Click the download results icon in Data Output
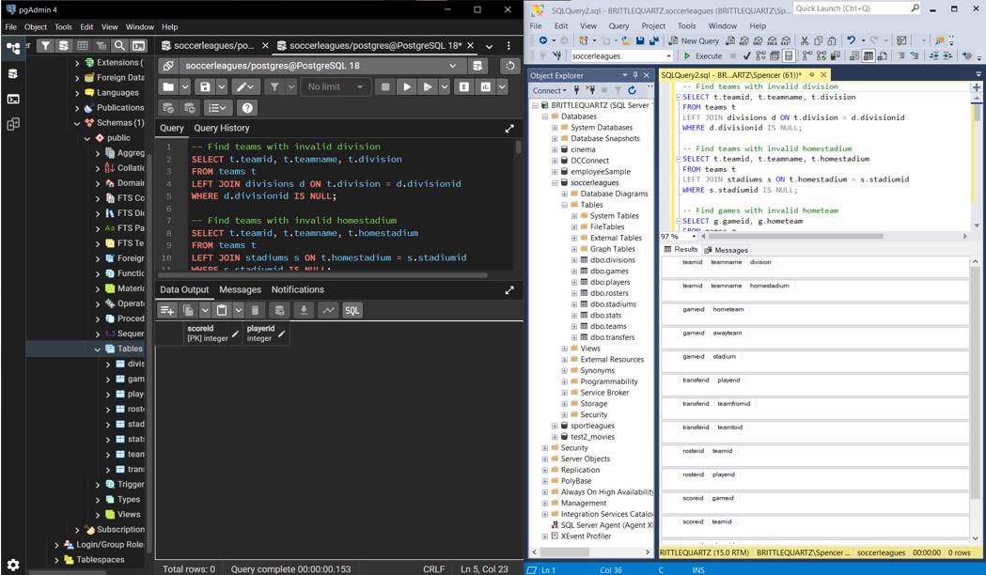The width and height of the screenshot is (986, 575). pos(304,310)
